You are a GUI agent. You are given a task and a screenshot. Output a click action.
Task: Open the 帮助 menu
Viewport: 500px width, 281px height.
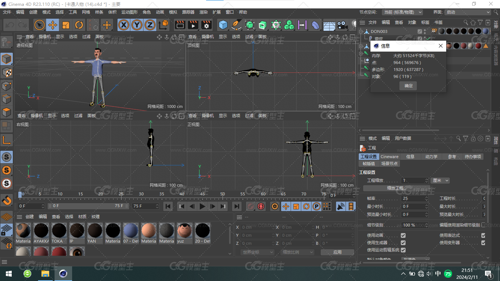243,12
